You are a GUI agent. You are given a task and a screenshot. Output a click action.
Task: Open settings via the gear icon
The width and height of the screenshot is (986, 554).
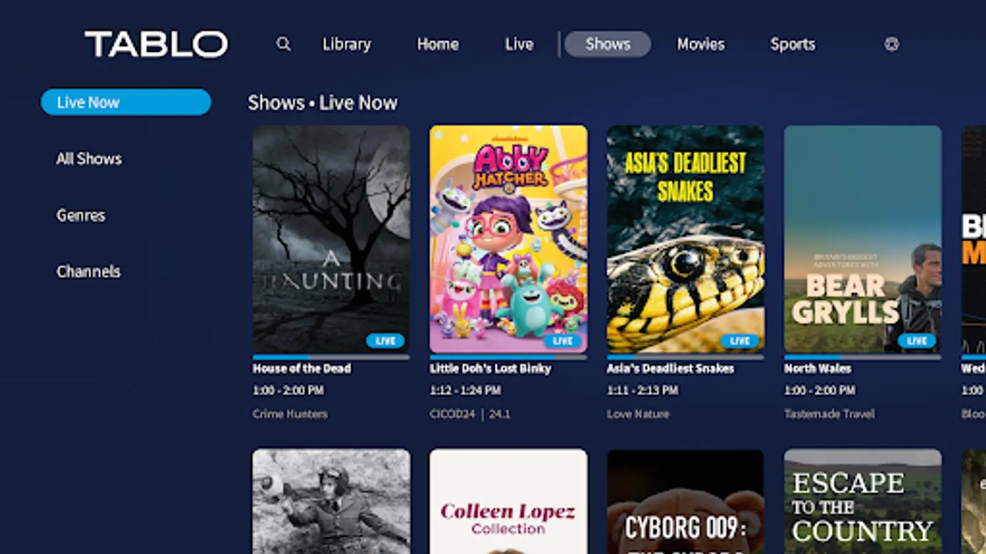pos(892,44)
